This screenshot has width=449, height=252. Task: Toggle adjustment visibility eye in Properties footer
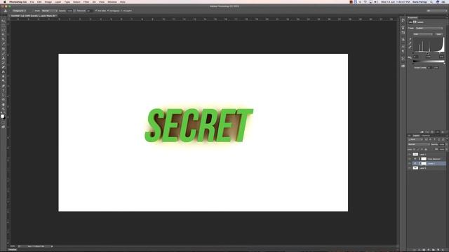tap(438, 132)
